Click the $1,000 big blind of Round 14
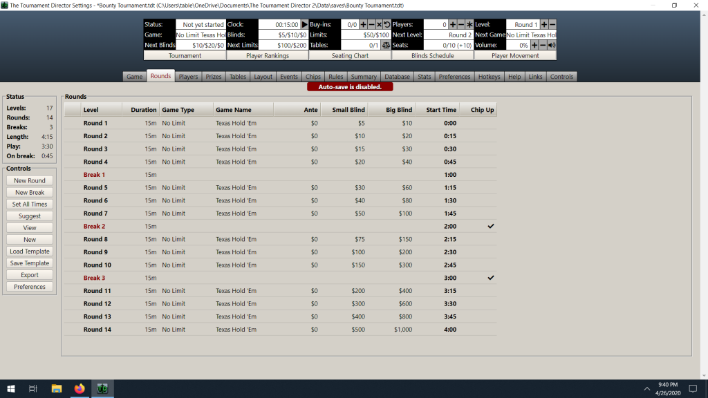 click(403, 330)
